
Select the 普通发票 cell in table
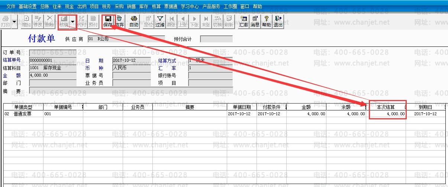[23, 114]
